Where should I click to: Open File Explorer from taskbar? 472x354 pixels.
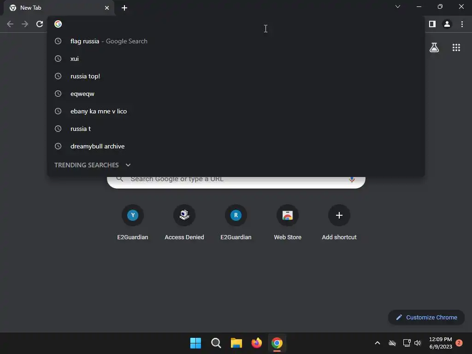point(236,343)
